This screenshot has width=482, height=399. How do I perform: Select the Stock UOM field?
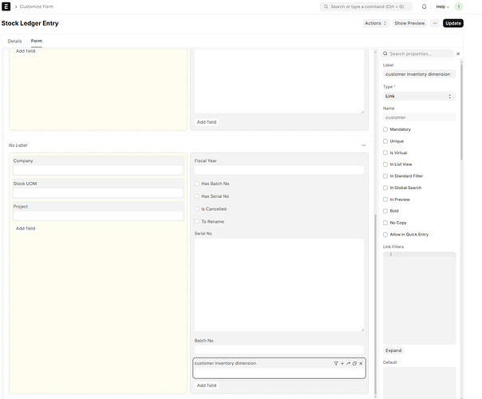98,188
